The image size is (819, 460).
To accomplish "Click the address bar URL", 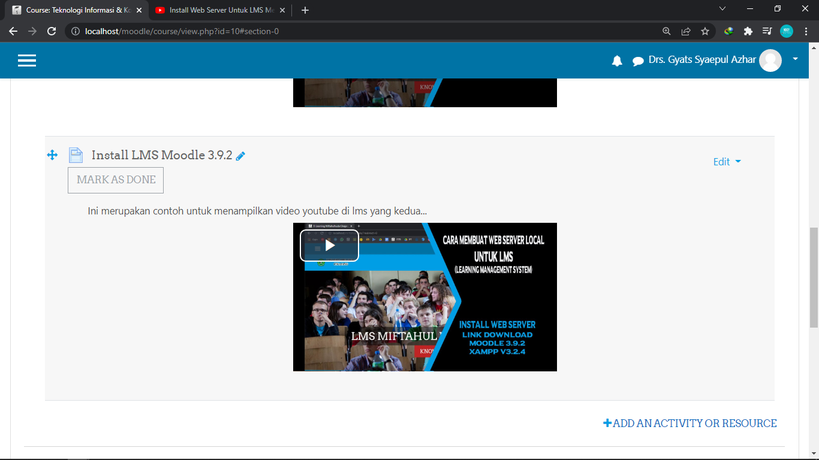I will [182, 31].
